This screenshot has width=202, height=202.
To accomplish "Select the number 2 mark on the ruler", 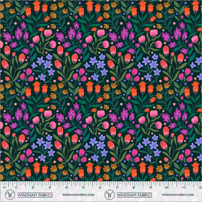I will (x=32, y=188).
